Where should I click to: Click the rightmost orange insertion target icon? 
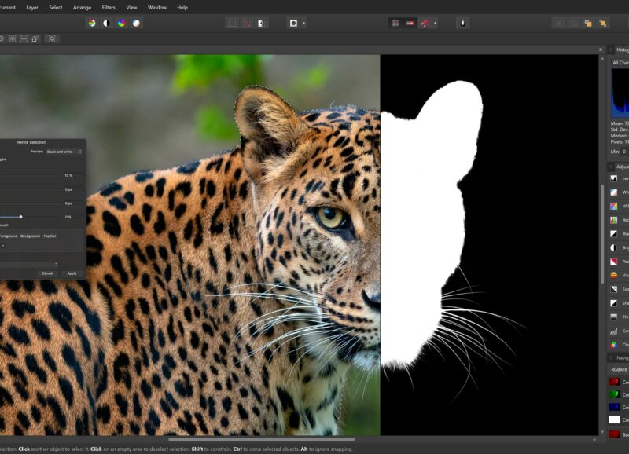click(602, 24)
